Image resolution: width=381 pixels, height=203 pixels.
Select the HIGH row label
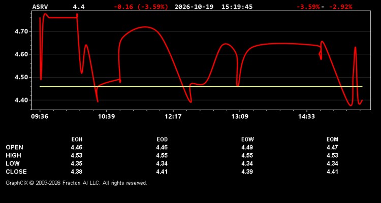13,155
